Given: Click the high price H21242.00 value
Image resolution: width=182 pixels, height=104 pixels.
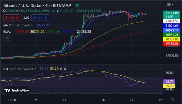Looking at the screenshot, I should click(x=30, y=11).
